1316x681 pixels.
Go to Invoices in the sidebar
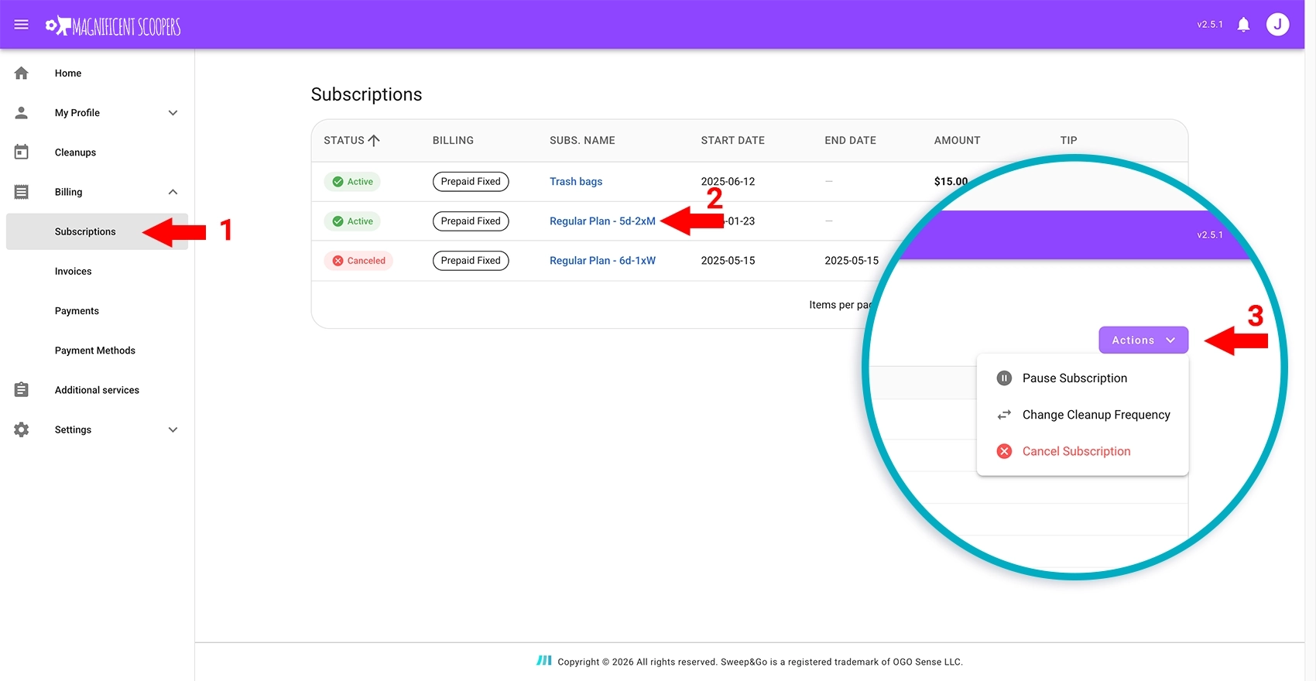click(74, 272)
